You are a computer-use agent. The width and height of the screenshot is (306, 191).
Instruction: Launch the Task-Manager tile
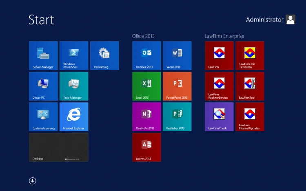point(74,86)
